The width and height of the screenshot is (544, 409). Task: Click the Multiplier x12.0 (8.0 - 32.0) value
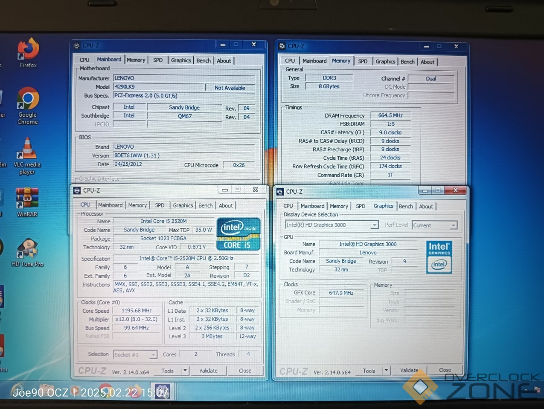[137, 319]
